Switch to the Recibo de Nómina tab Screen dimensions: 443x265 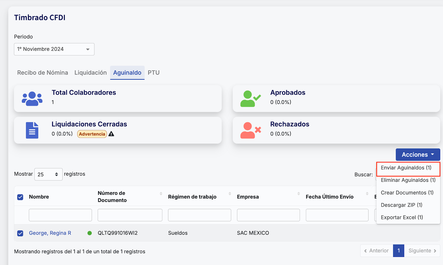(x=43, y=73)
